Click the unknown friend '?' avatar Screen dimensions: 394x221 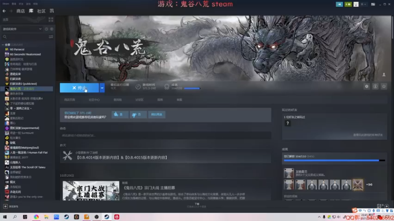[288, 123]
